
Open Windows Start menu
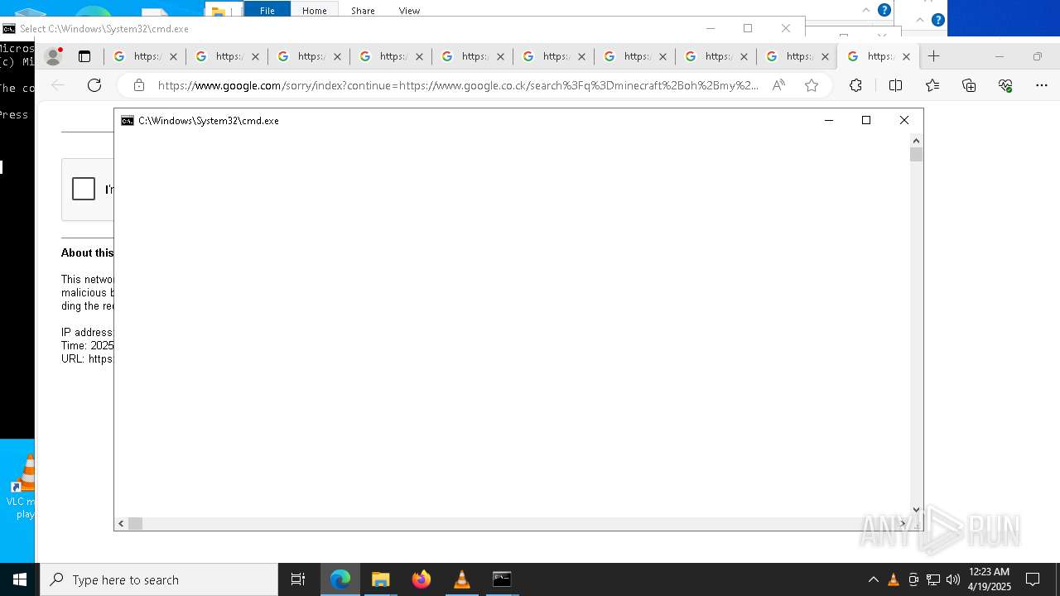(20, 579)
